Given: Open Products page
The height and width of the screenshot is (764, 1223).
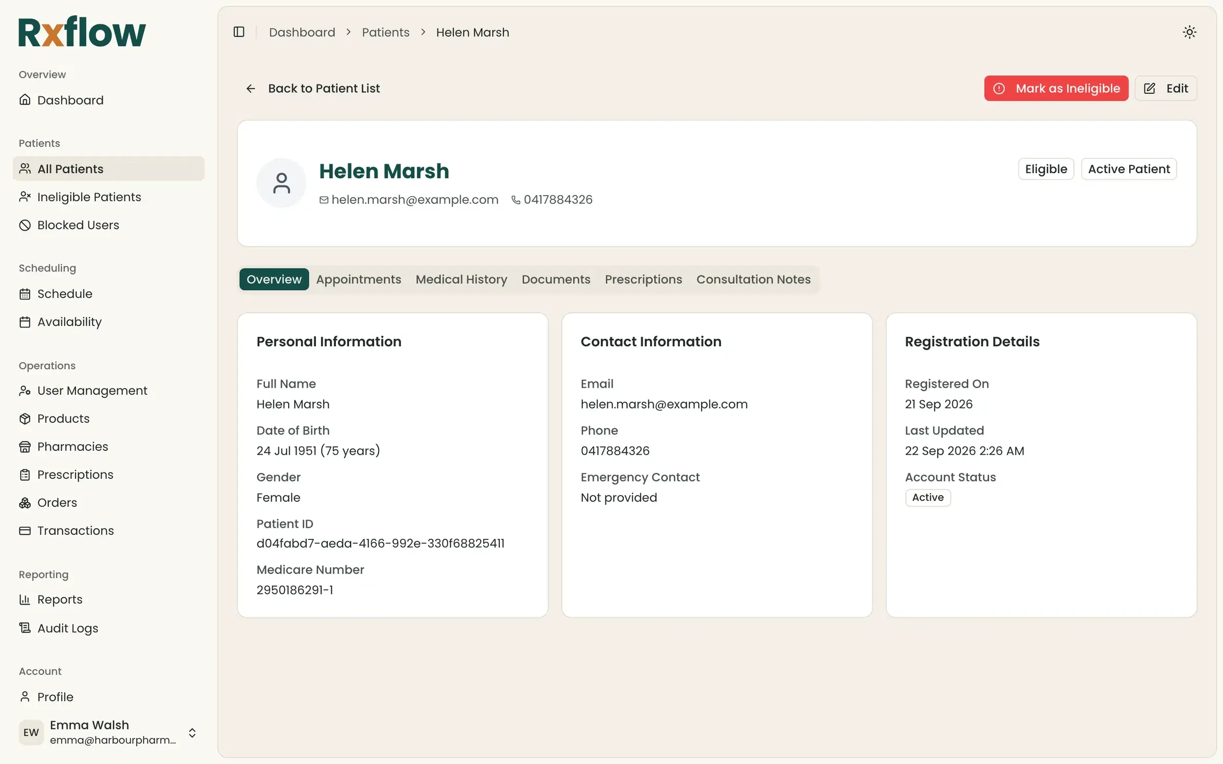Looking at the screenshot, I should coord(109,418).
